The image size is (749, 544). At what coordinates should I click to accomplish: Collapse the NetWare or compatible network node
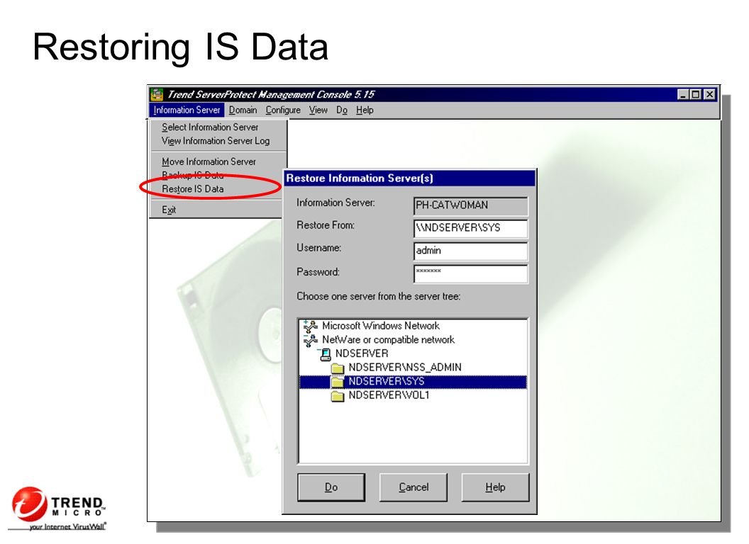[x=306, y=336]
